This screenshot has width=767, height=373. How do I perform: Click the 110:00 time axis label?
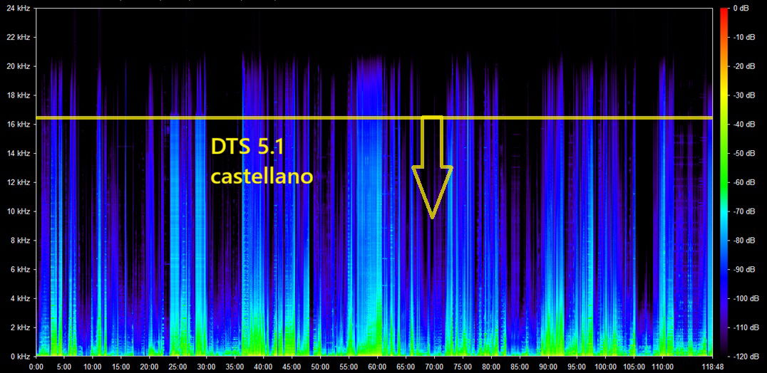(x=662, y=366)
